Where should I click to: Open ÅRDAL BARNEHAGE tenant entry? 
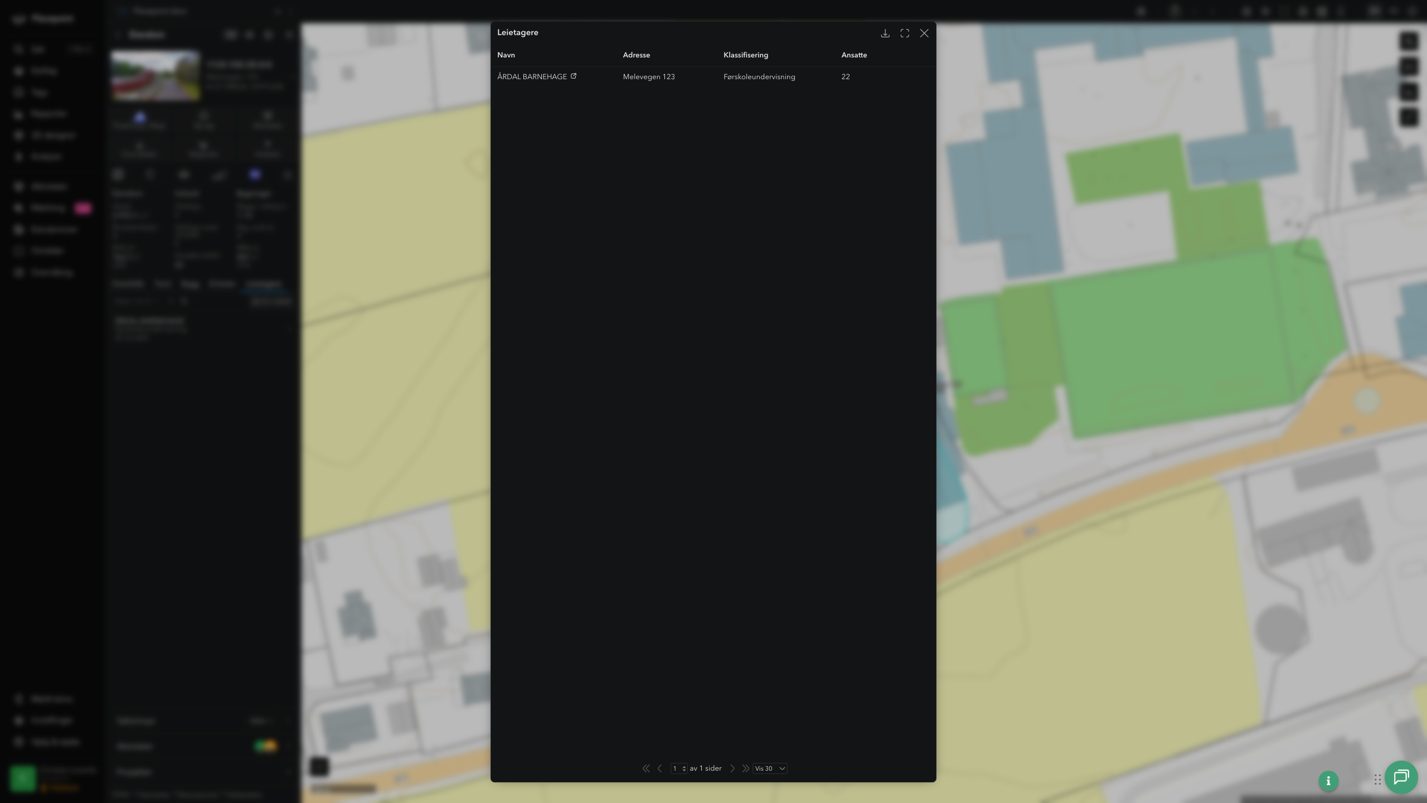tap(532, 77)
